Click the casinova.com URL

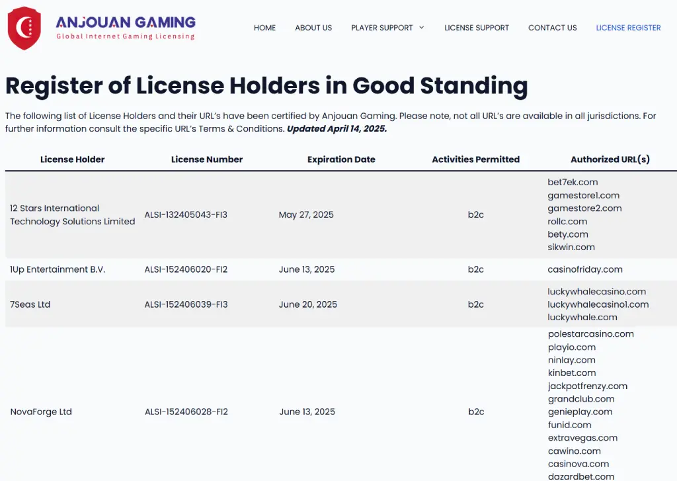click(578, 464)
